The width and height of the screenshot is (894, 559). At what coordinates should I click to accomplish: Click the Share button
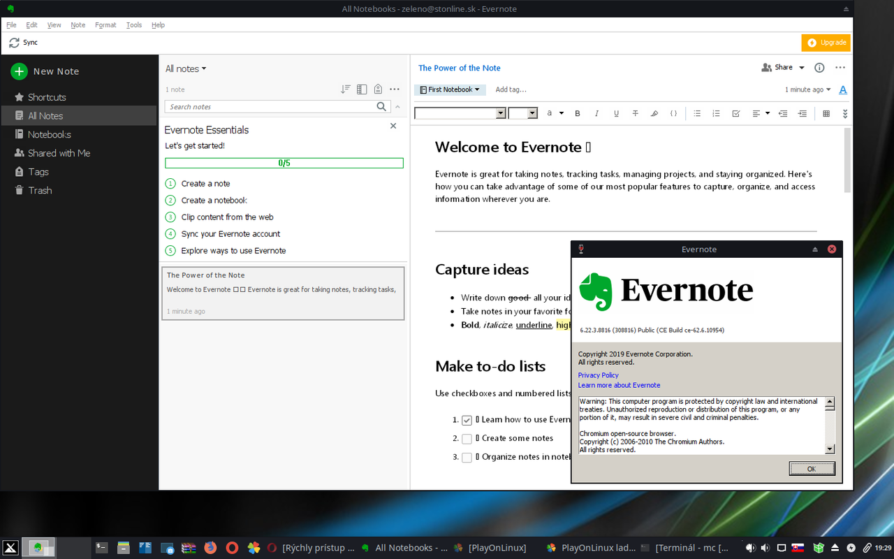[x=777, y=68]
